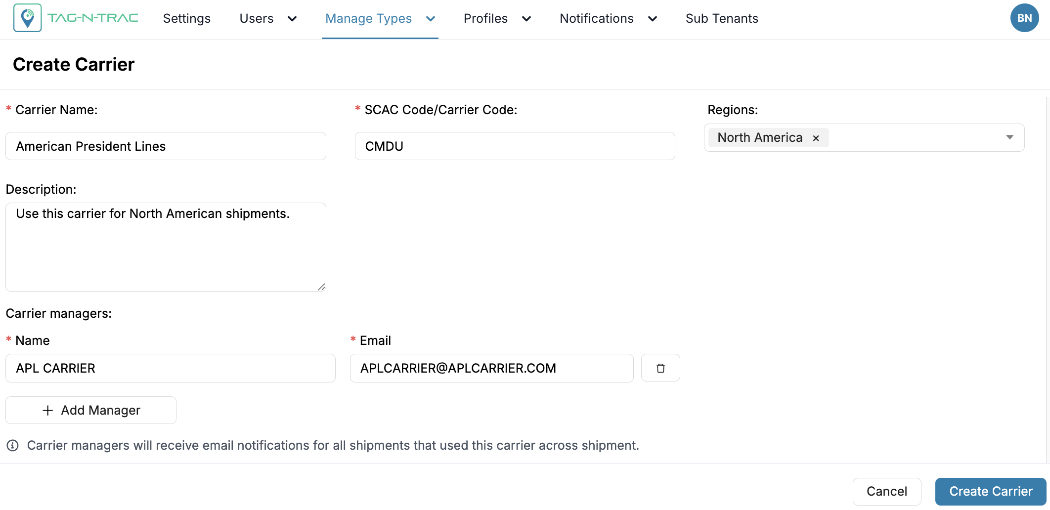Viewport: 1050px width, 510px height.
Task: Focus the SCAC Code input with CMDU
Action: click(x=515, y=146)
